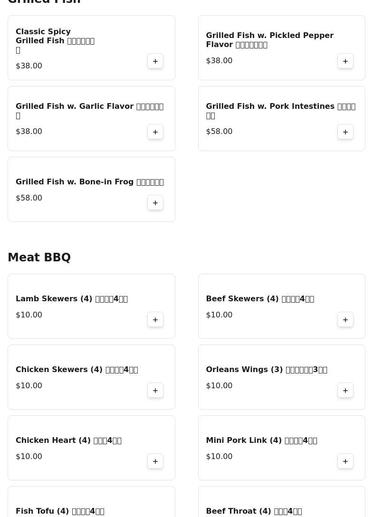Viewport: 373px width, 517px height.
Task: Add Classic Spicy Grilled Fish to order
Action: click(155, 61)
